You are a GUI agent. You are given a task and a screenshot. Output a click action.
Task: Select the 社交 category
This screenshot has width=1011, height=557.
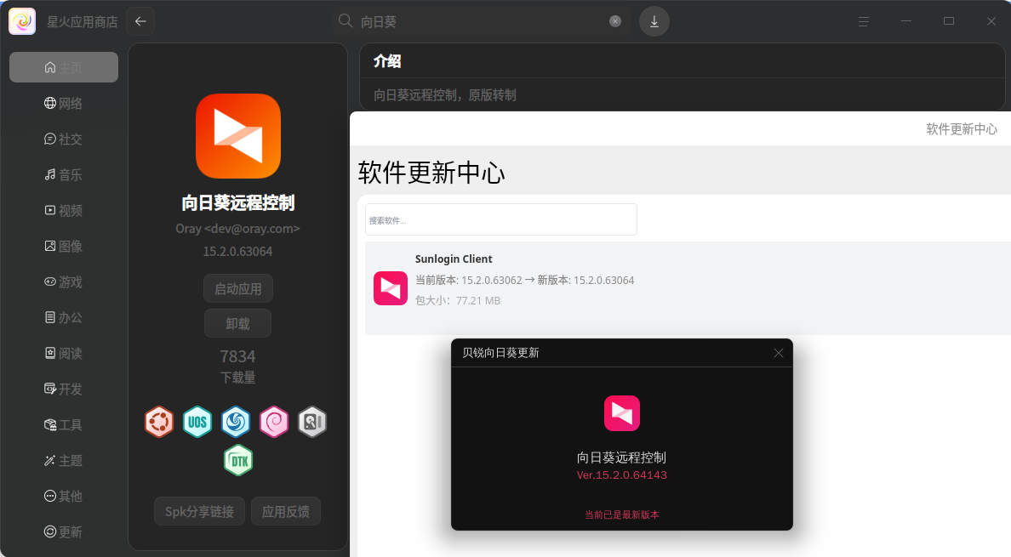64,139
